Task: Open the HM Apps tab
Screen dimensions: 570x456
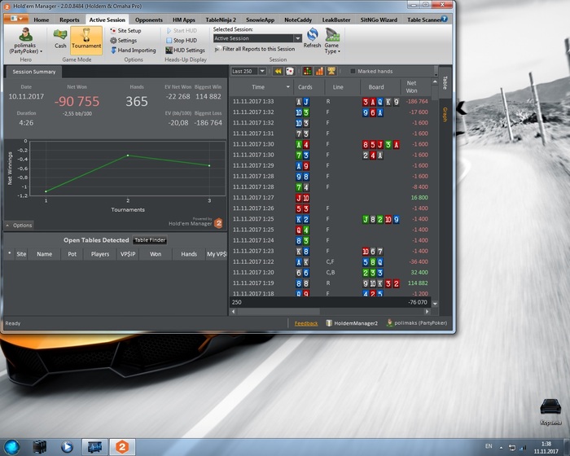Action: point(183,20)
